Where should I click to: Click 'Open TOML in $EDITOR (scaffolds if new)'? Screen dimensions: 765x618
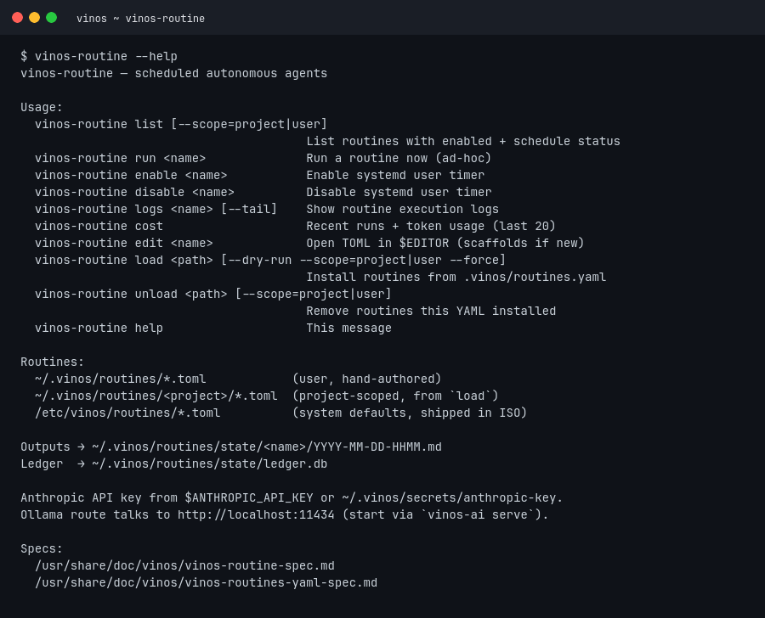tap(445, 243)
